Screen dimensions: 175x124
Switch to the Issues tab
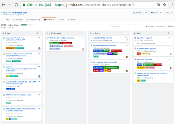pyautogui.click(x=17, y=20)
